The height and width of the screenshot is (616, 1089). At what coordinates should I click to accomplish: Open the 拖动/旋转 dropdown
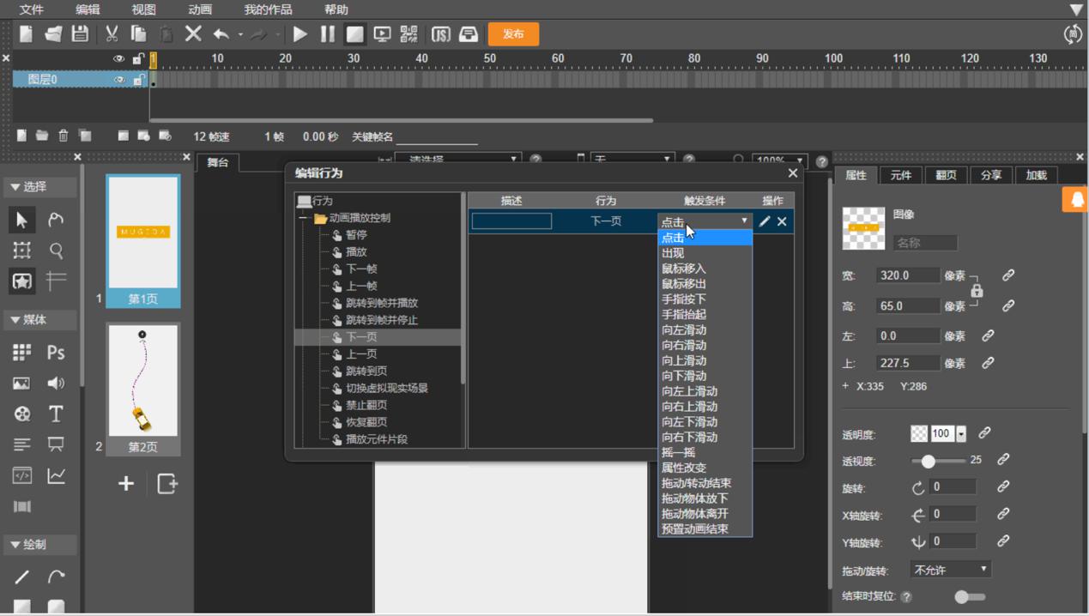coord(950,570)
